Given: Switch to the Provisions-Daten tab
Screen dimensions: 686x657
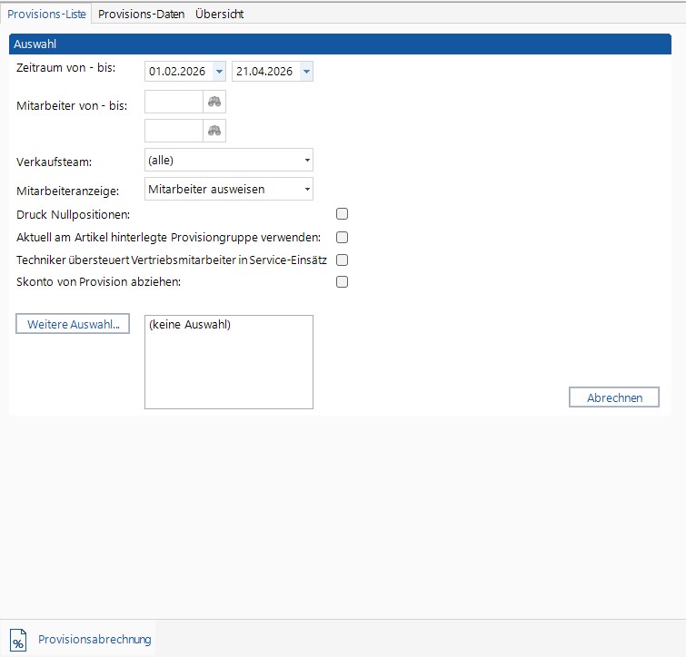Looking at the screenshot, I should click(142, 14).
